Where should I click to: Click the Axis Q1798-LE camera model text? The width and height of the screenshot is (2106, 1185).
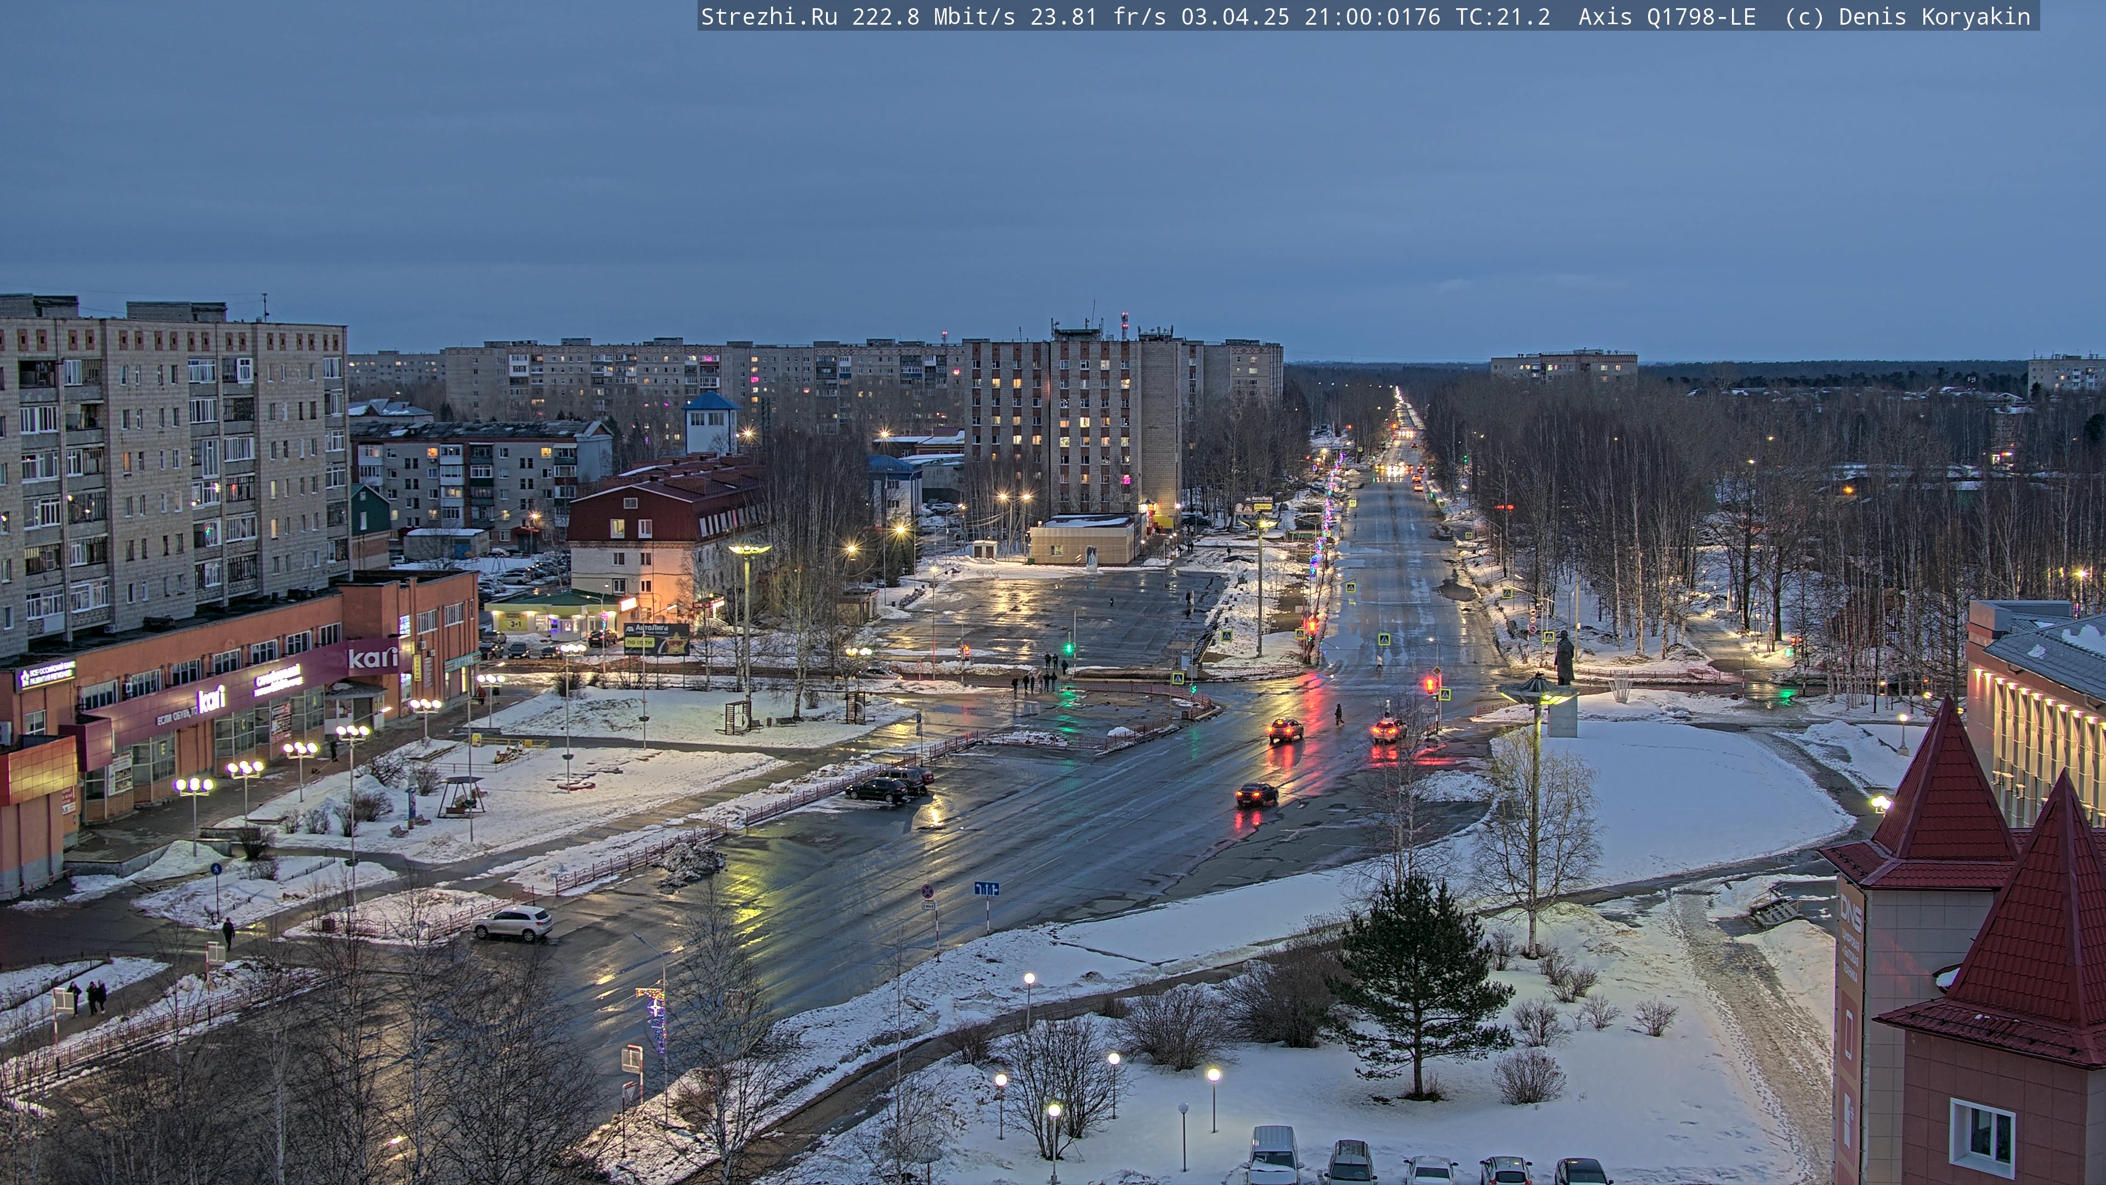1667,17
